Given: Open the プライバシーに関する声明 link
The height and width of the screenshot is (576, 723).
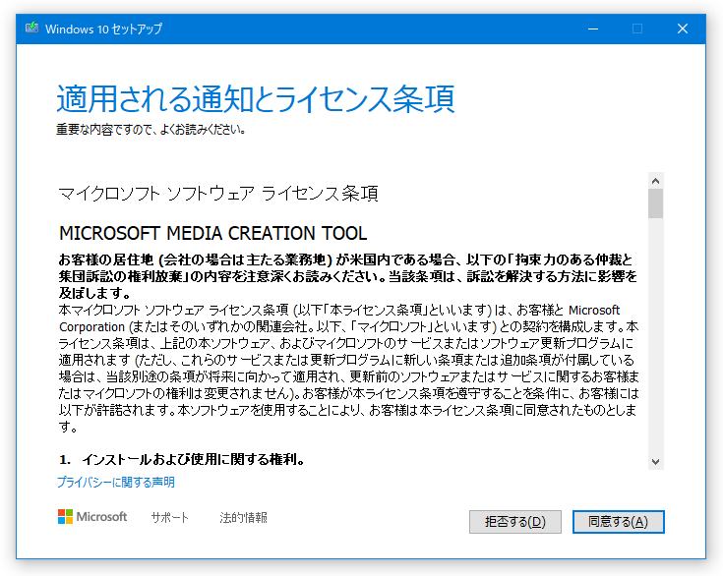Looking at the screenshot, I should click(x=116, y=483).
